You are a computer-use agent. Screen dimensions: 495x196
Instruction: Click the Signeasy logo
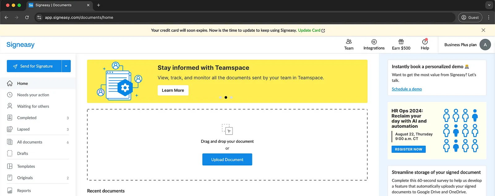click(20, 44)
